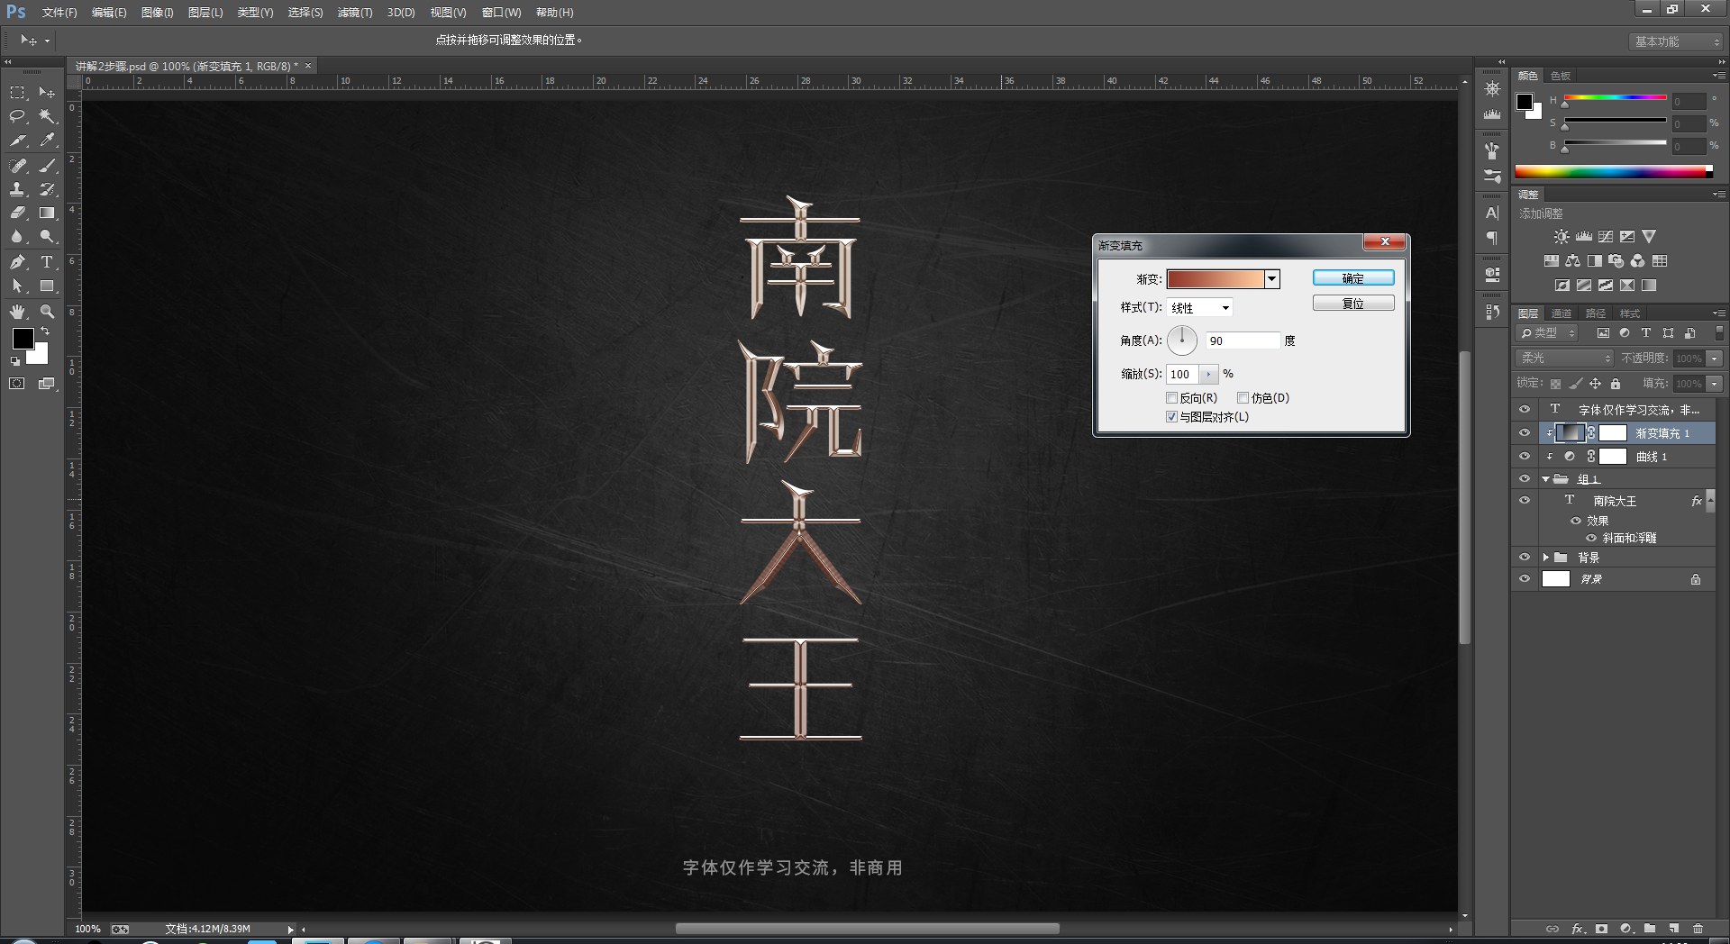1730x944 pixels.
Task: Click the color spectrum ramp in Color panel
Action: (1613, 172)
